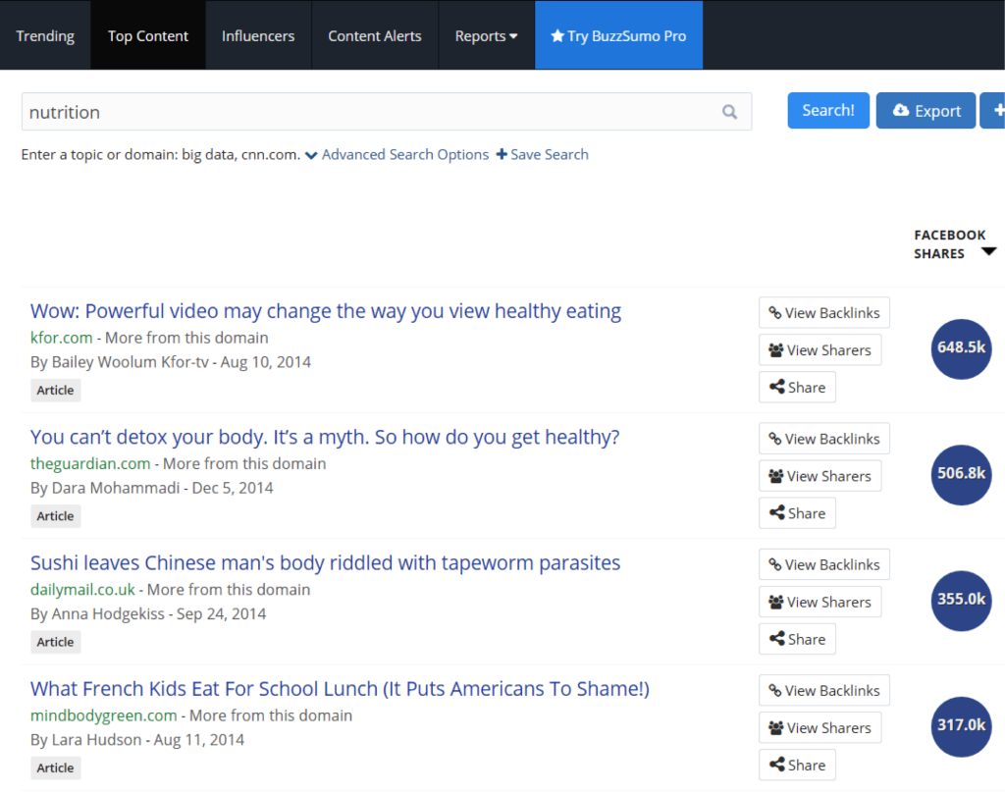Open 'Sushi leaves Chinese man's body' title
This screenshot has width=1005, height=794.
point(325,562)
